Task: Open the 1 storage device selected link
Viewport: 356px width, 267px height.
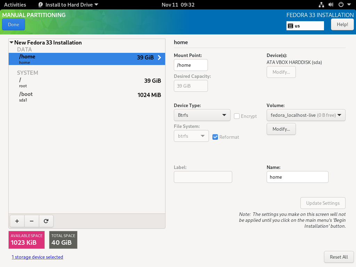Action: pyautogui.click(x=38, y=257)
